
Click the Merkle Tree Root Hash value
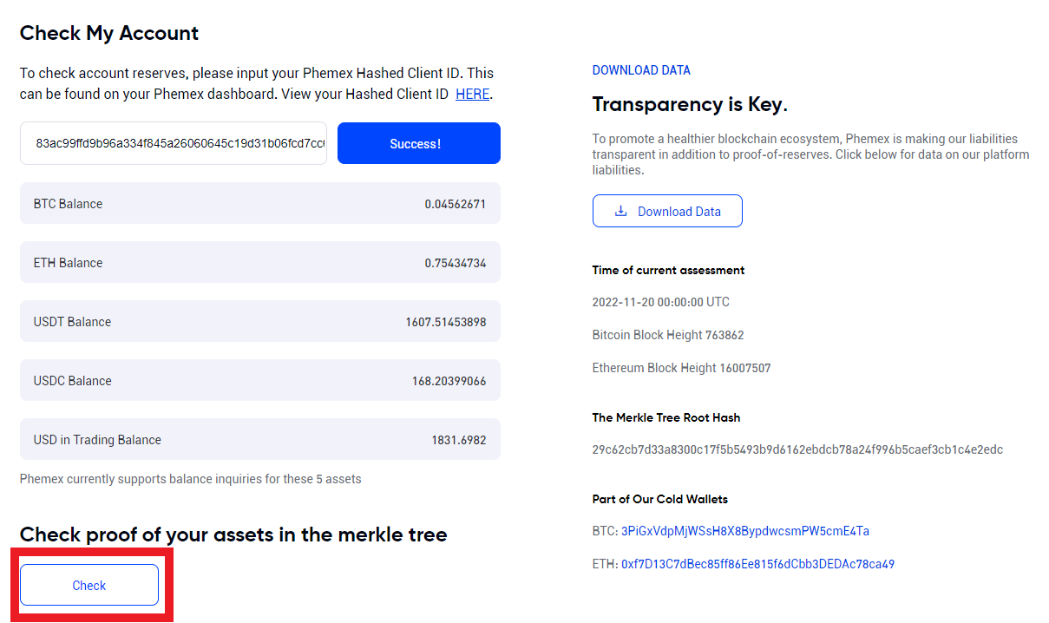pos(797,449)
